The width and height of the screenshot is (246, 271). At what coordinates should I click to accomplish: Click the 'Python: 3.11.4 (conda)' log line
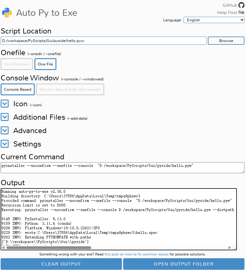point(37,223)
